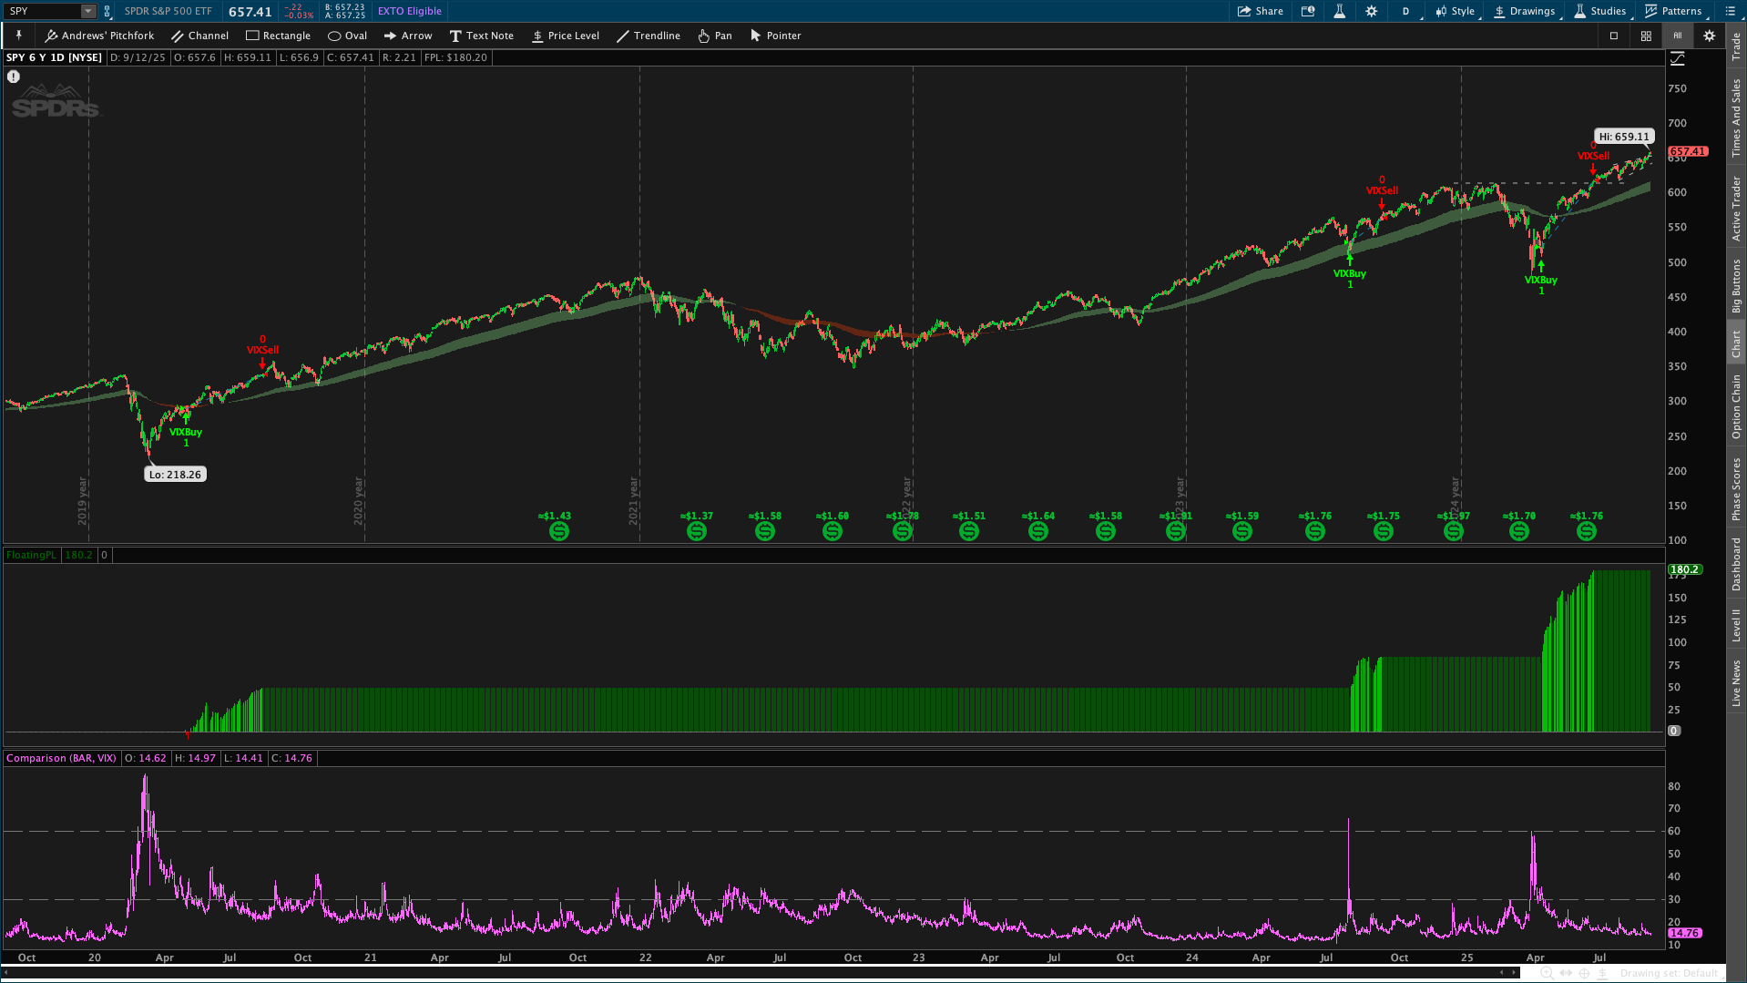Toggle the All drawings button
The image size is (1747, 983).
(x=1677, y=36)
